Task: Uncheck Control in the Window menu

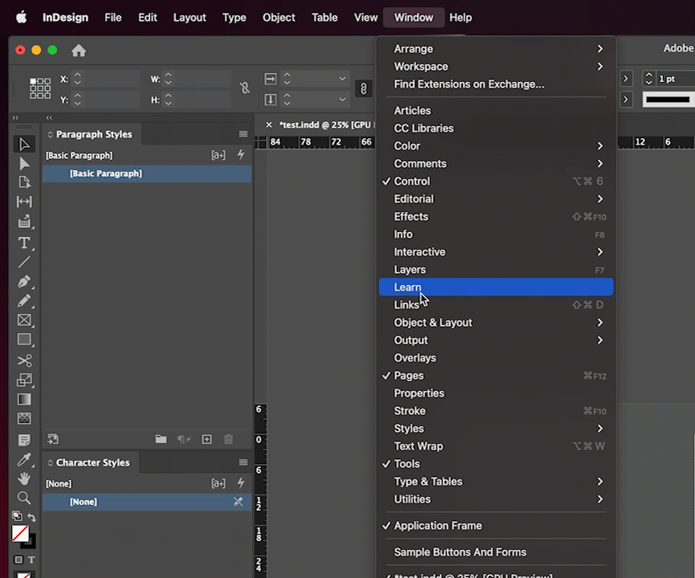Action: [x=412, y=181]
